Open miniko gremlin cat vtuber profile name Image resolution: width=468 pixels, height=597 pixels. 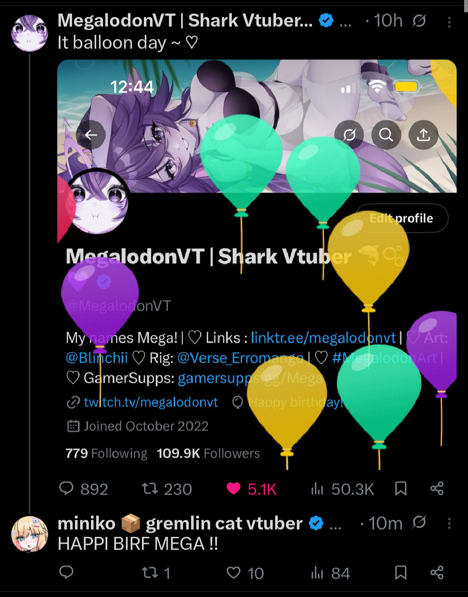coord(180,523)
